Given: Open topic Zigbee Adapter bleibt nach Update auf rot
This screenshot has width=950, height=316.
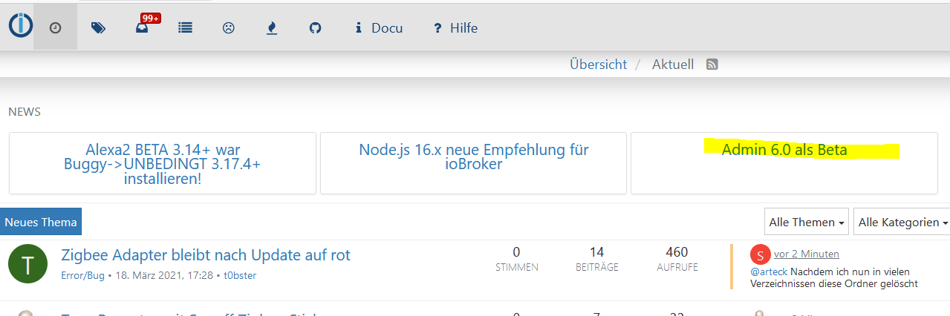Looking at the screenshot, I should point(206,255).
